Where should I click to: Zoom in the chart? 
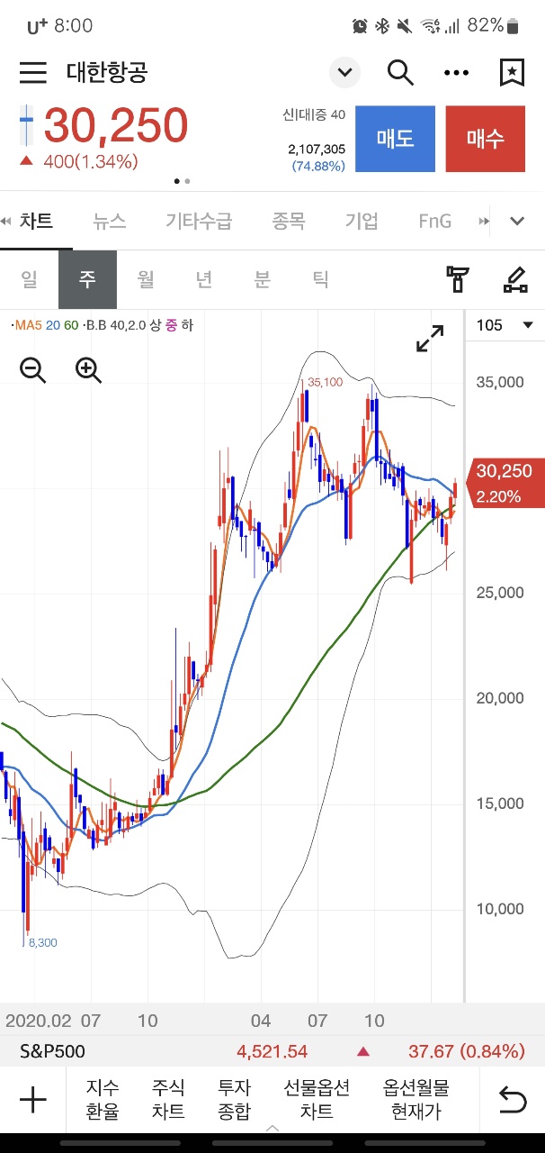88,369
